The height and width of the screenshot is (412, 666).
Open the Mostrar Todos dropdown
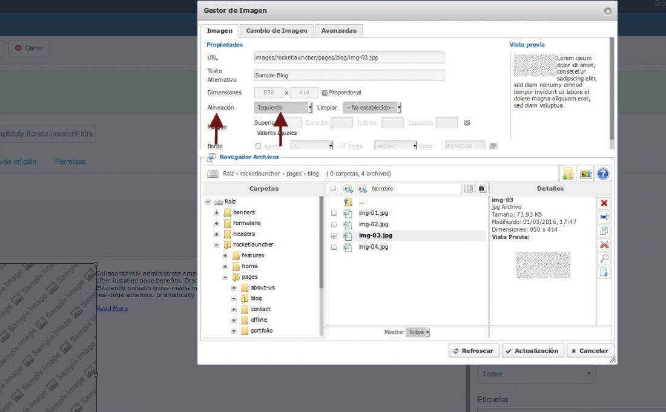pyautogui.click(x=418, y=332)
